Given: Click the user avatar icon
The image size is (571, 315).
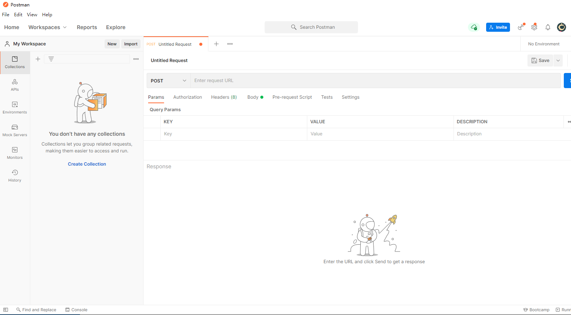Looking at the screenshot, I should [x=562, y=27].
